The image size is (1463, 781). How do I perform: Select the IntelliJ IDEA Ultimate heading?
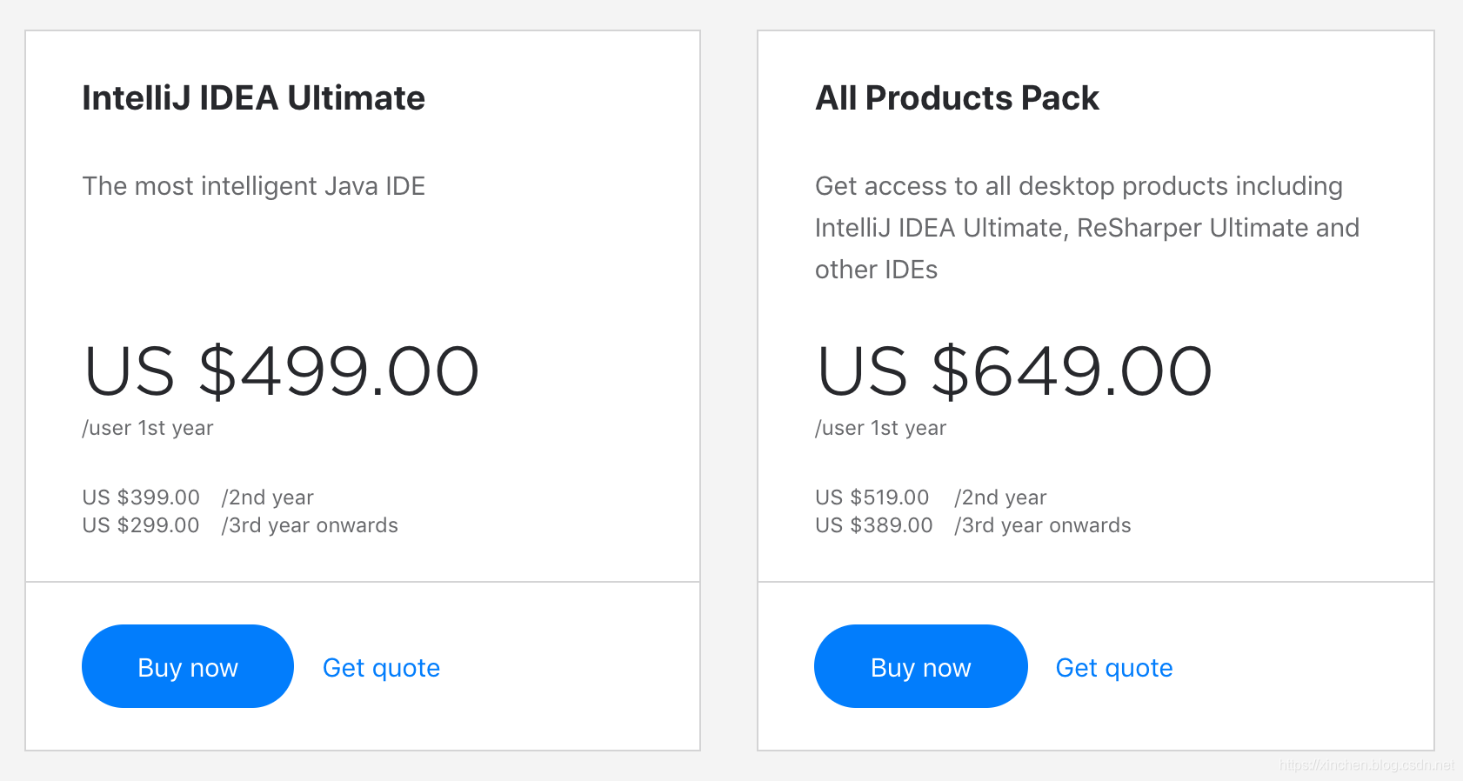pos(253,97)
